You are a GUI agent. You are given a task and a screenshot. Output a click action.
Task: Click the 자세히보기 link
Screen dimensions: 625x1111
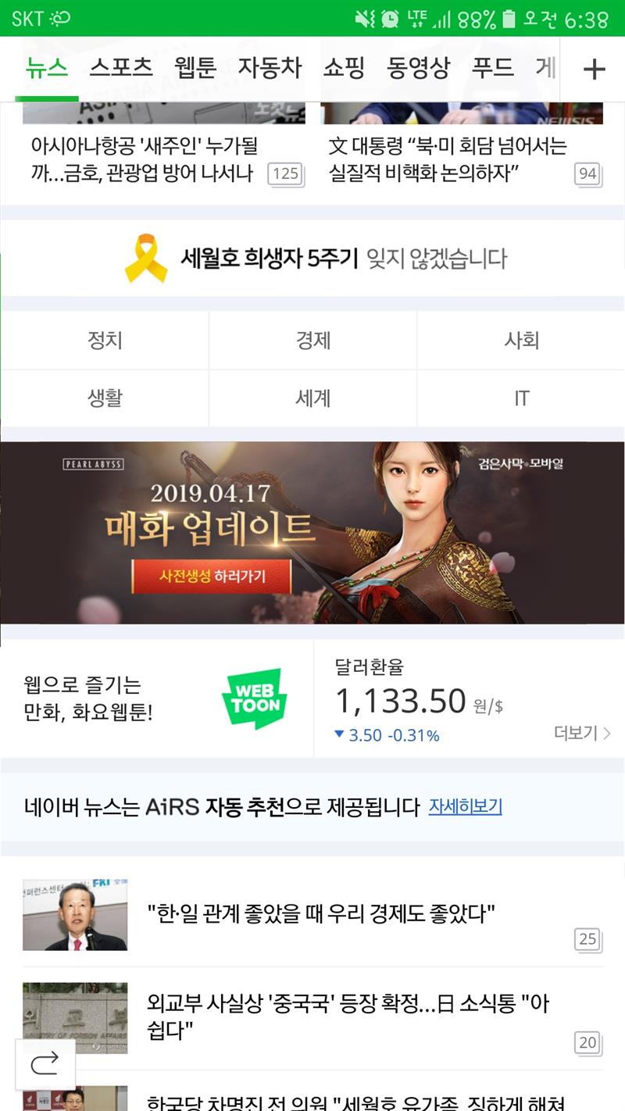pos(465,806)
